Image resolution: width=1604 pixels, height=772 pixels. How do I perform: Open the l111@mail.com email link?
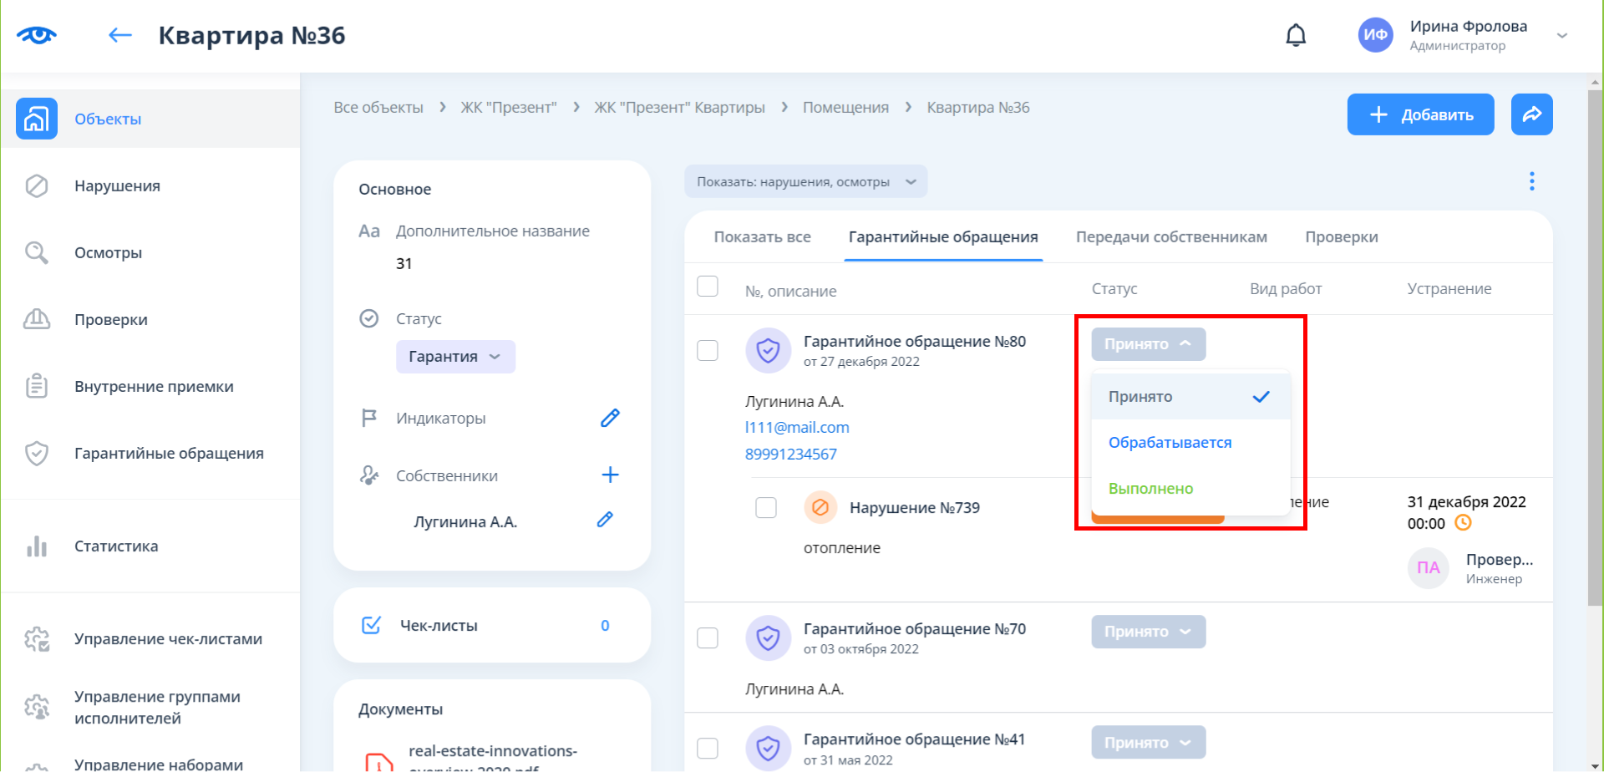point(797,428)
